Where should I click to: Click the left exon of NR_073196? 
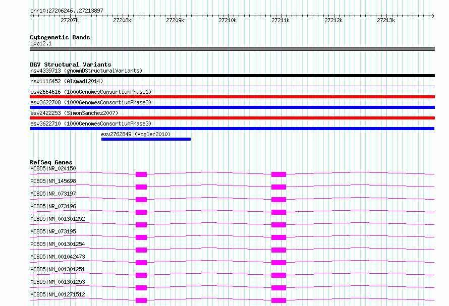point(141,212)
